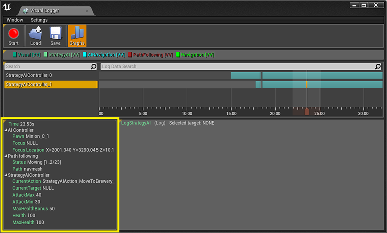This screenshot has width=387, height=233.
Task: Click the StrategyAIController_0 first teal timeline segment
Action: pos(246,75)
